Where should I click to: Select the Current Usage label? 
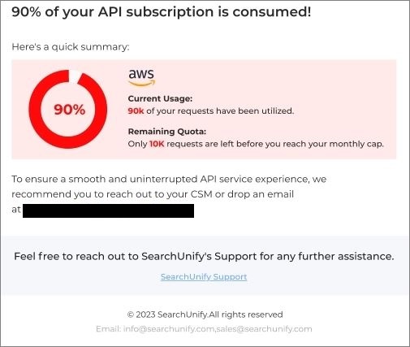[160, 98]
